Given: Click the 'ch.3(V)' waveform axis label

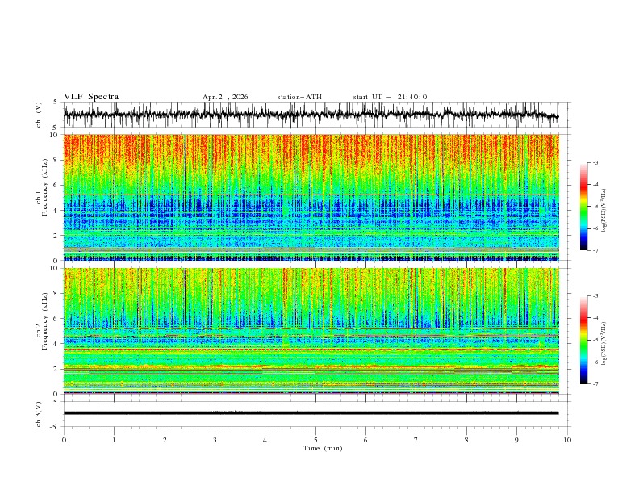Looking at the screenshot, I should [x=39, y=414].
